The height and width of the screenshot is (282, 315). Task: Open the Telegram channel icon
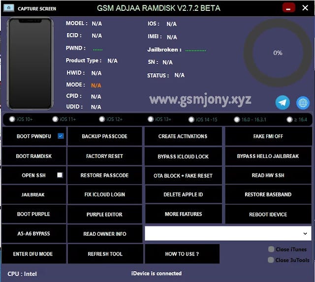(283, 102)
